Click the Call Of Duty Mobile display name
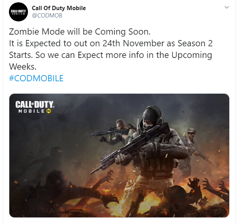237x224 pixels. tap(59, 8)
